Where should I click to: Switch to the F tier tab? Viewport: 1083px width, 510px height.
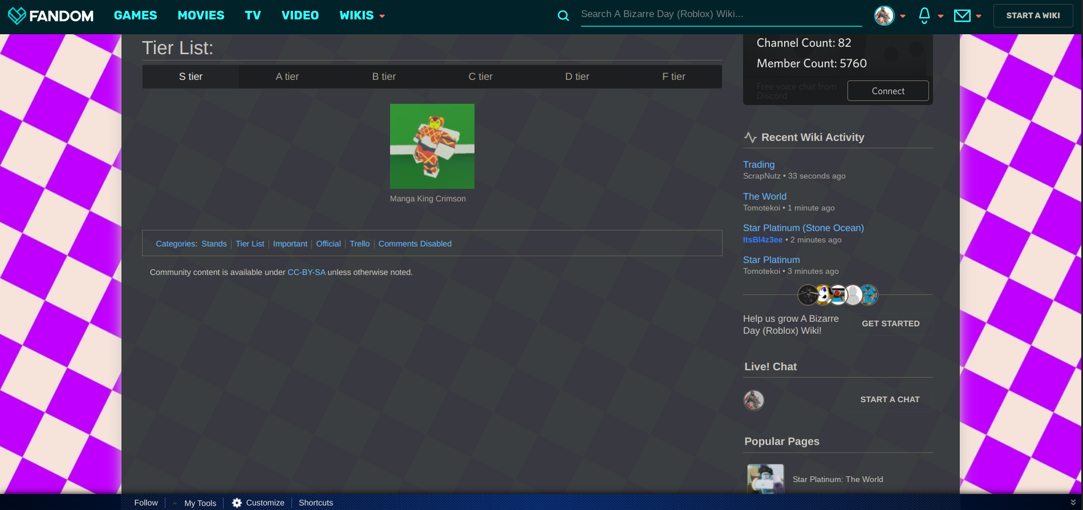click(674, 76)
